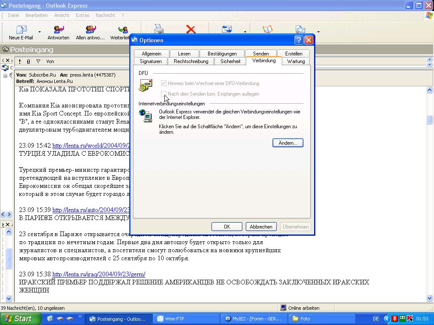Viewport: 434px width, 325px height.
Task: Switch to the Allgemein tab
Action: (x=151, y=53)
